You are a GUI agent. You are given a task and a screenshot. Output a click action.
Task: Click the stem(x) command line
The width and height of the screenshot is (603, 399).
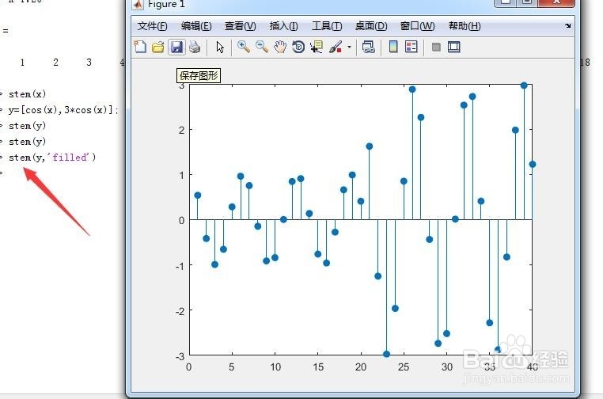point(27,94)
